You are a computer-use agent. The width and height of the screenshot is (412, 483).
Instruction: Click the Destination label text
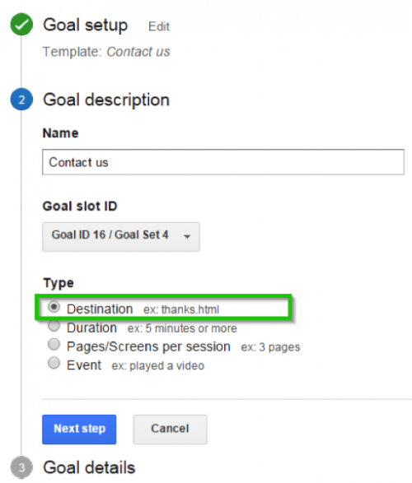(x=100, y=309)
